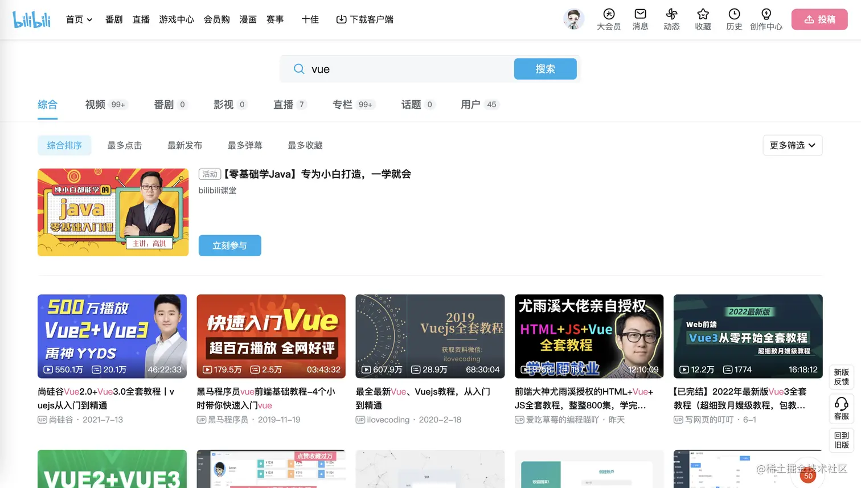Screen dimensions: 861x488
Task: Visit uploader 写网页的叮叮's page
Action: [x=709, y=420]
